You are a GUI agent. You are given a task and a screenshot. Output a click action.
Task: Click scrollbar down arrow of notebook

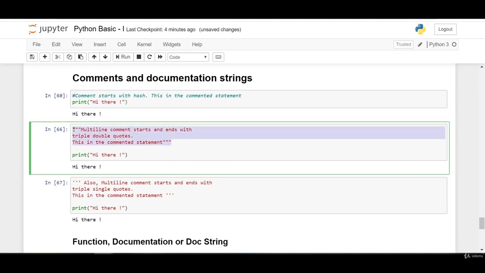point(482,249)
